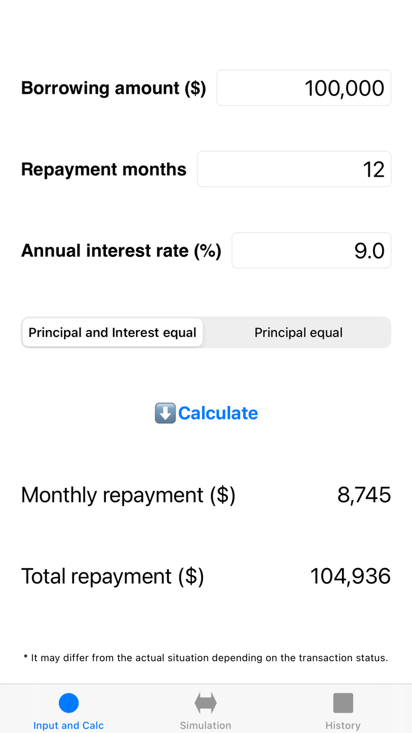Screen dimensions: 412x733
Task: Switch to Principal equal repayment mode
Action: click(x=298, y=332)
